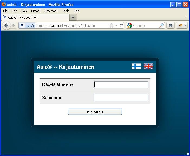Click the Firefox logo in title bar
Image resolution: width=190 pixels, height=156 pixels.
pyautogui.click(x=4, y=4)
